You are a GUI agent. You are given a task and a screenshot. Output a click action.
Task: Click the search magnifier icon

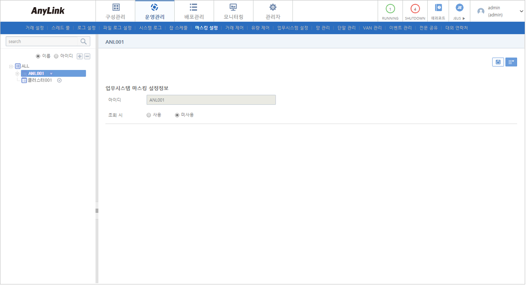84,42
